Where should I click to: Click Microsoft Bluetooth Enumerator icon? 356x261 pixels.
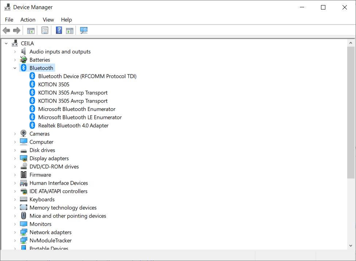click(x=32, y=109)
